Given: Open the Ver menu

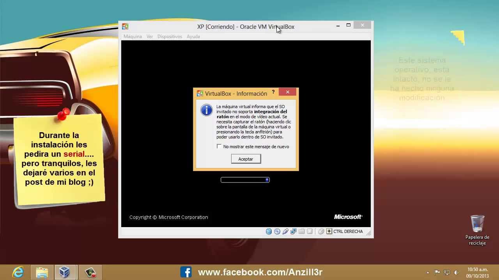Looking at the screenshot, I should pos(150,37).
